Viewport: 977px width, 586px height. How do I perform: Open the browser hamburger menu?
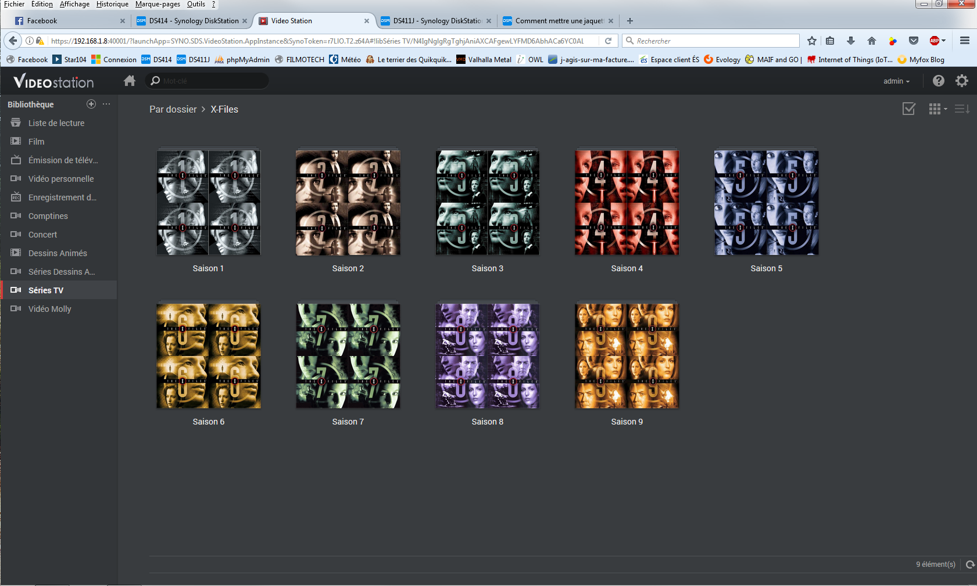965,41
